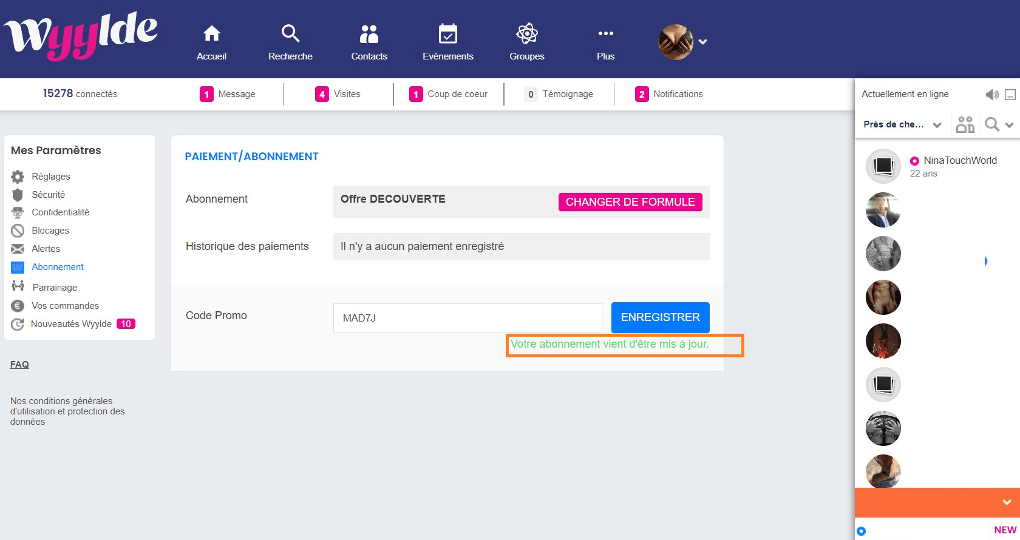
Task: Expand the profile avatar dropdown arrow
Action: 702,42
